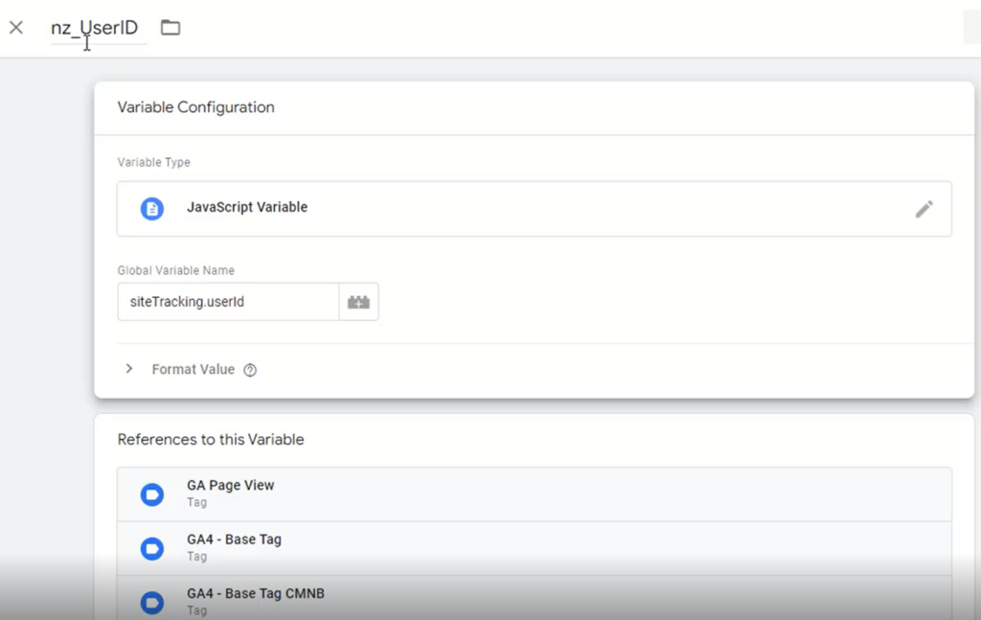
Task: Open the variable picker brick icon
Action: [358, 301]
